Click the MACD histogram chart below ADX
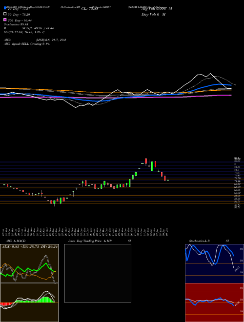 [29, 302]
